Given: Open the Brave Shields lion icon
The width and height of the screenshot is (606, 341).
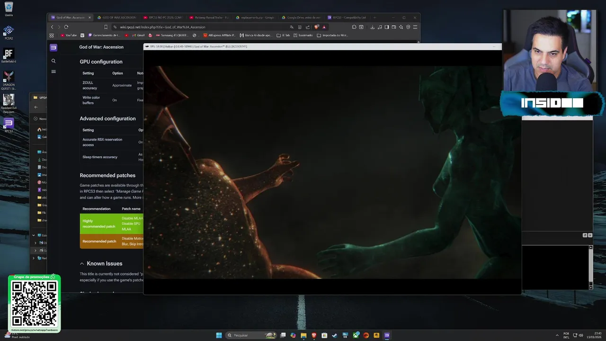Looking at the screenshot, I should [x=316, y=27].
